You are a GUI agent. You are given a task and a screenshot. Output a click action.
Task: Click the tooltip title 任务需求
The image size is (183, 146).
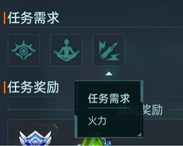click(109, 99)
